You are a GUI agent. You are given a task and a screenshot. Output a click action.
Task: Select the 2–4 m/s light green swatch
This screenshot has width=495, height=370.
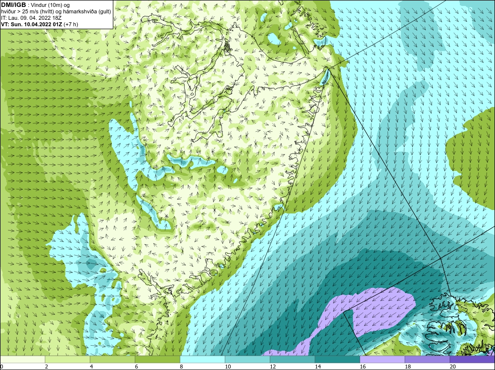(67, 359)
